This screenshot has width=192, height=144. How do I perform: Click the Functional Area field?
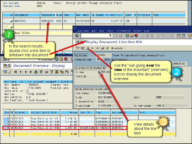(109, 102)
